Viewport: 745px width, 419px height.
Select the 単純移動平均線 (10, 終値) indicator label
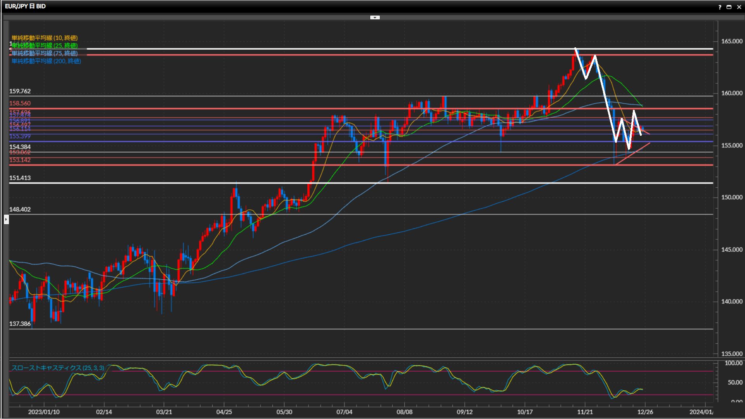[x=45, y=38]
